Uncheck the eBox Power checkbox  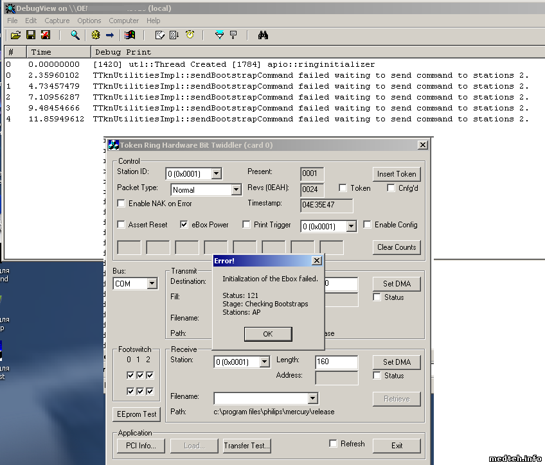[184, 225]
